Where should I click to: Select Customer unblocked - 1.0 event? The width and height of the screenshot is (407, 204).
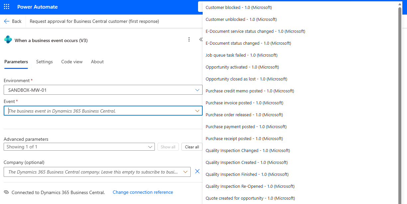tap(241, 19)
